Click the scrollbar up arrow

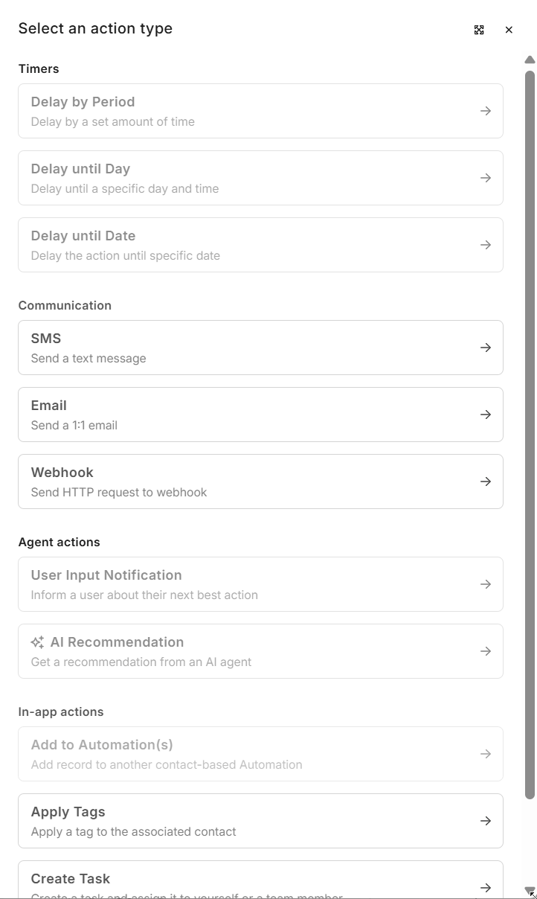pyautogui.click(x=530, y=60)
